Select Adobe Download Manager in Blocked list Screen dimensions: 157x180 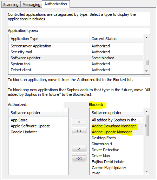tap(114, 126)
